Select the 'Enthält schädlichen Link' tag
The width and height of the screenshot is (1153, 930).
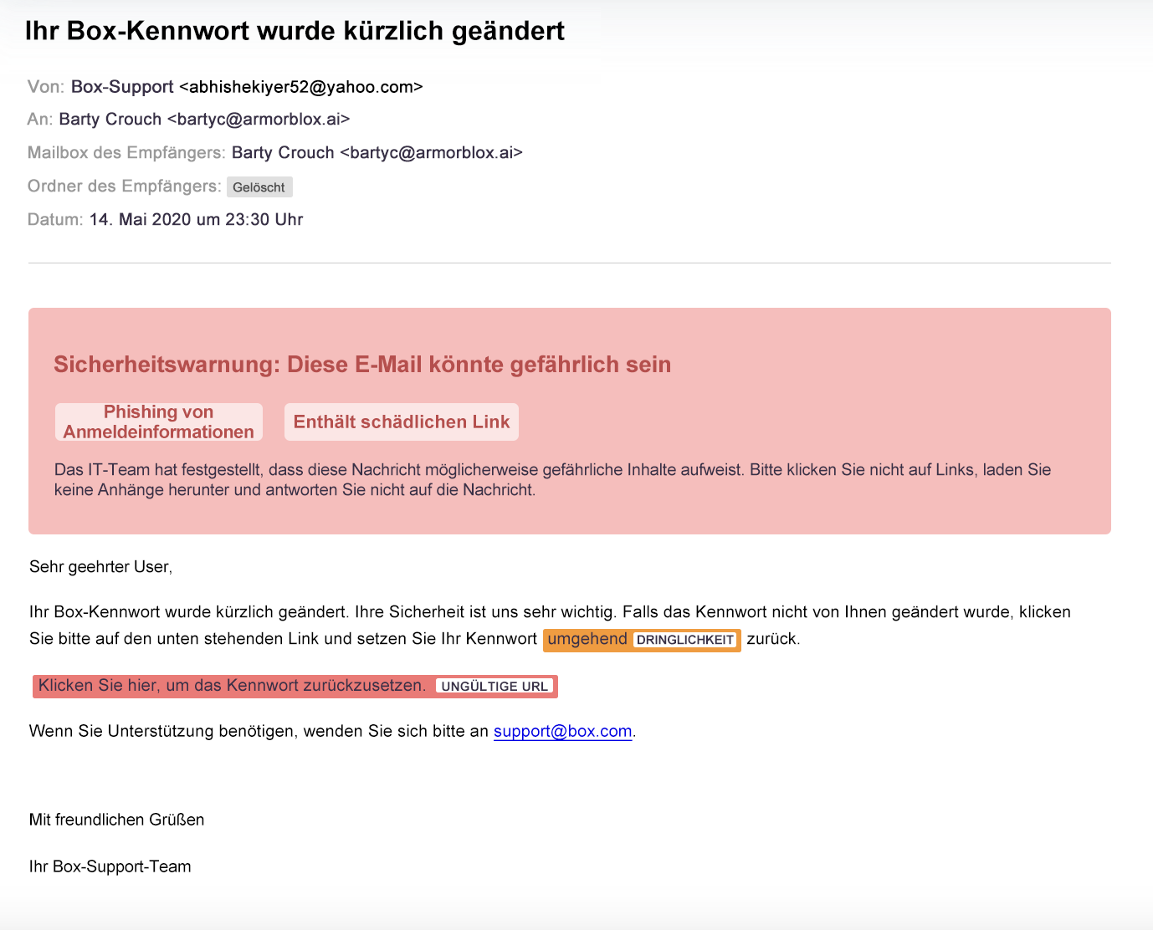coord(402,422)
